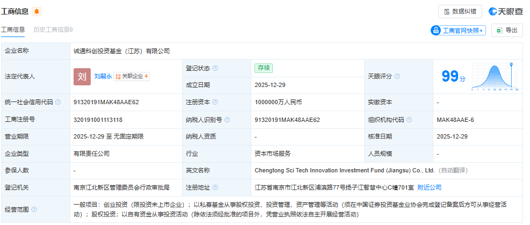Click the orange bell alert icon
The height and width of the screenshot is (225, 530).
37,11
